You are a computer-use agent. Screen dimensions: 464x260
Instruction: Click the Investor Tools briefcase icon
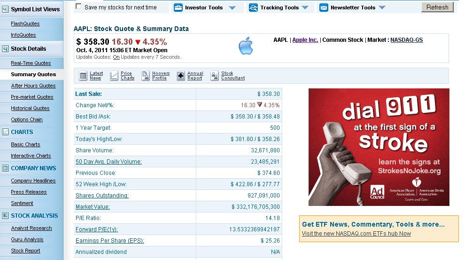pos(178,8)
